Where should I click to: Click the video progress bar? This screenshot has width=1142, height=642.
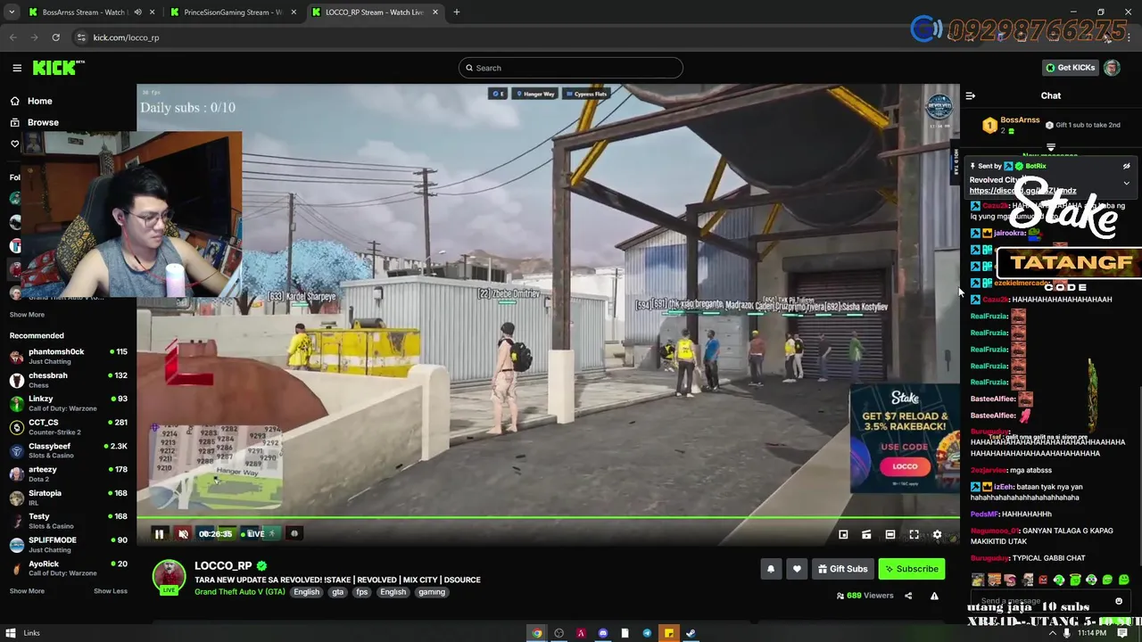[548, 517]
